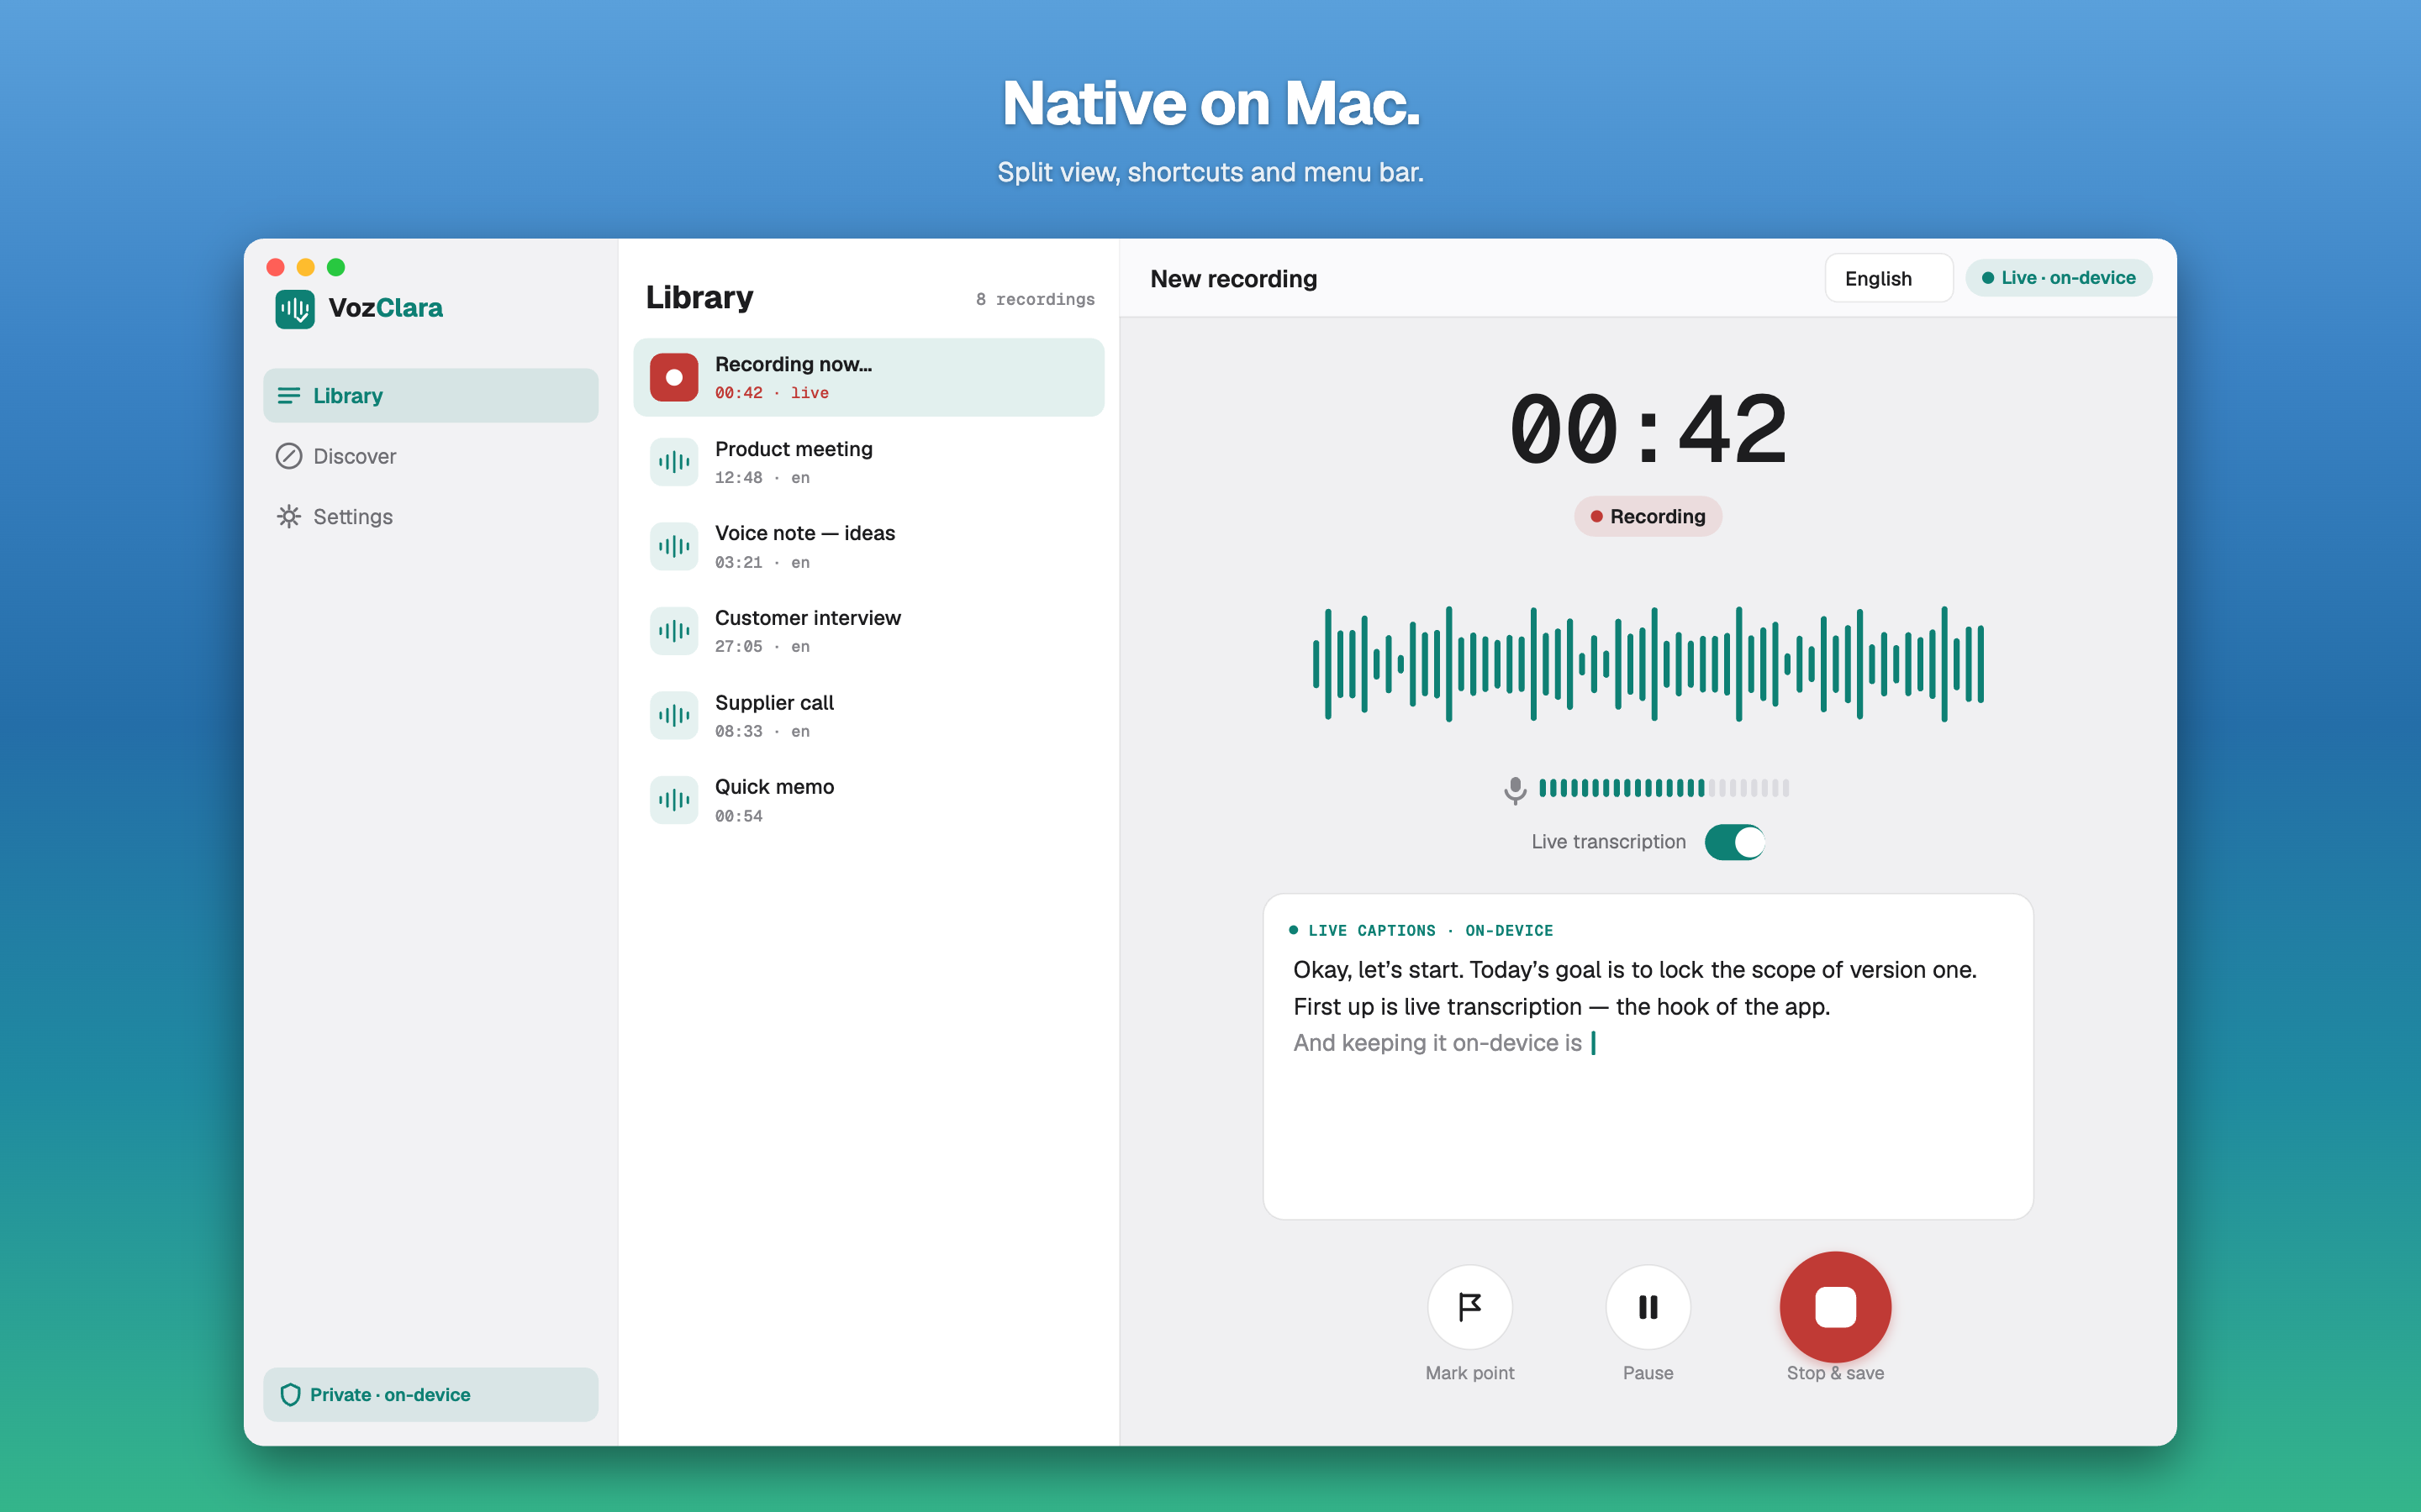Click the red Recording status badge

(x=1648, y=517)
